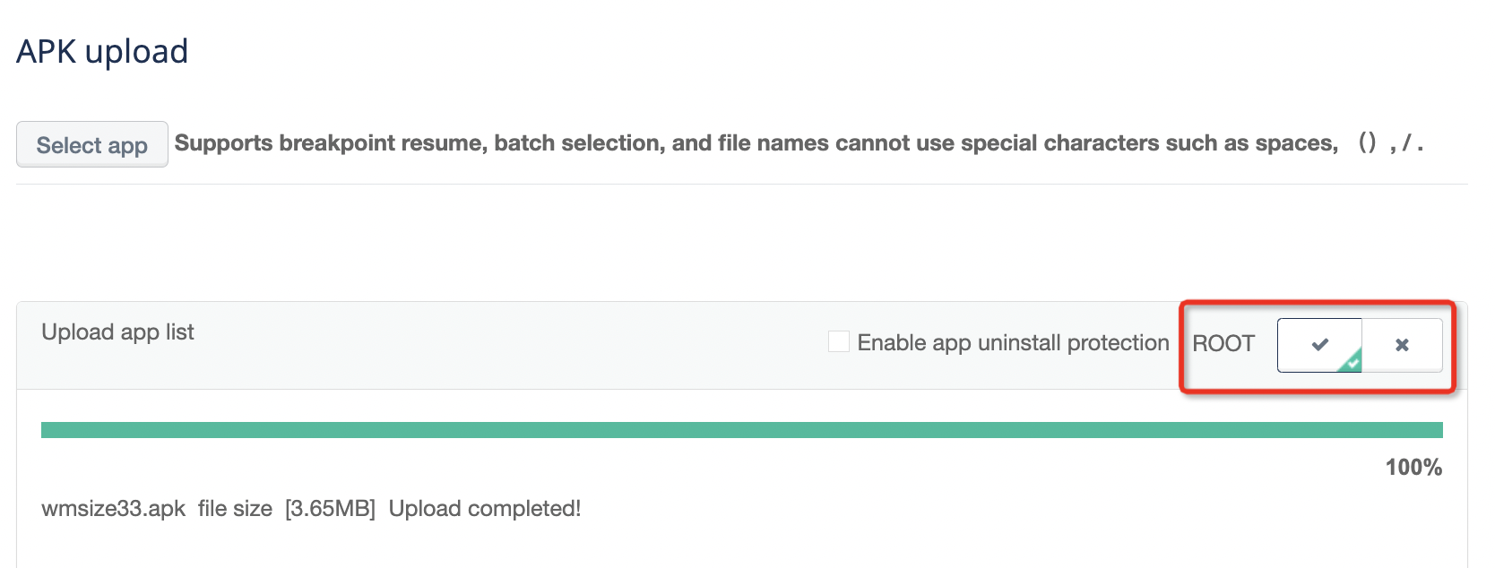
Task: Click the word 'Select' on the app button
Action: tap(69, 145)
